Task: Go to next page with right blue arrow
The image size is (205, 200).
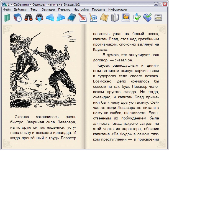Action: pos(61,17)
